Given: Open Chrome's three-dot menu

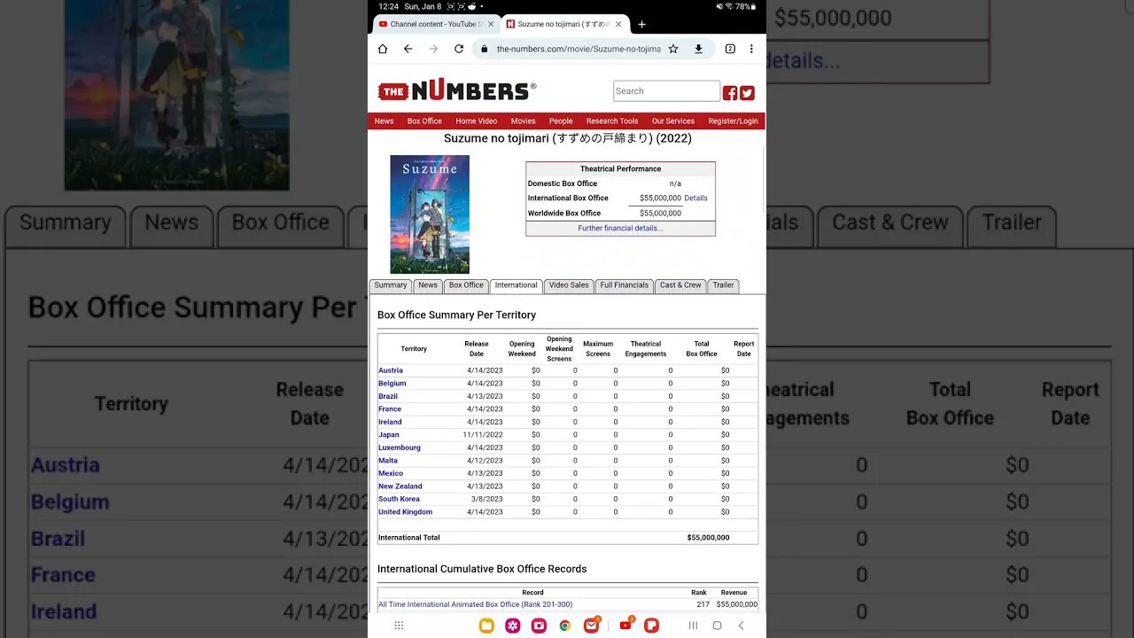Looking at the screenshot, I should 751,49.
